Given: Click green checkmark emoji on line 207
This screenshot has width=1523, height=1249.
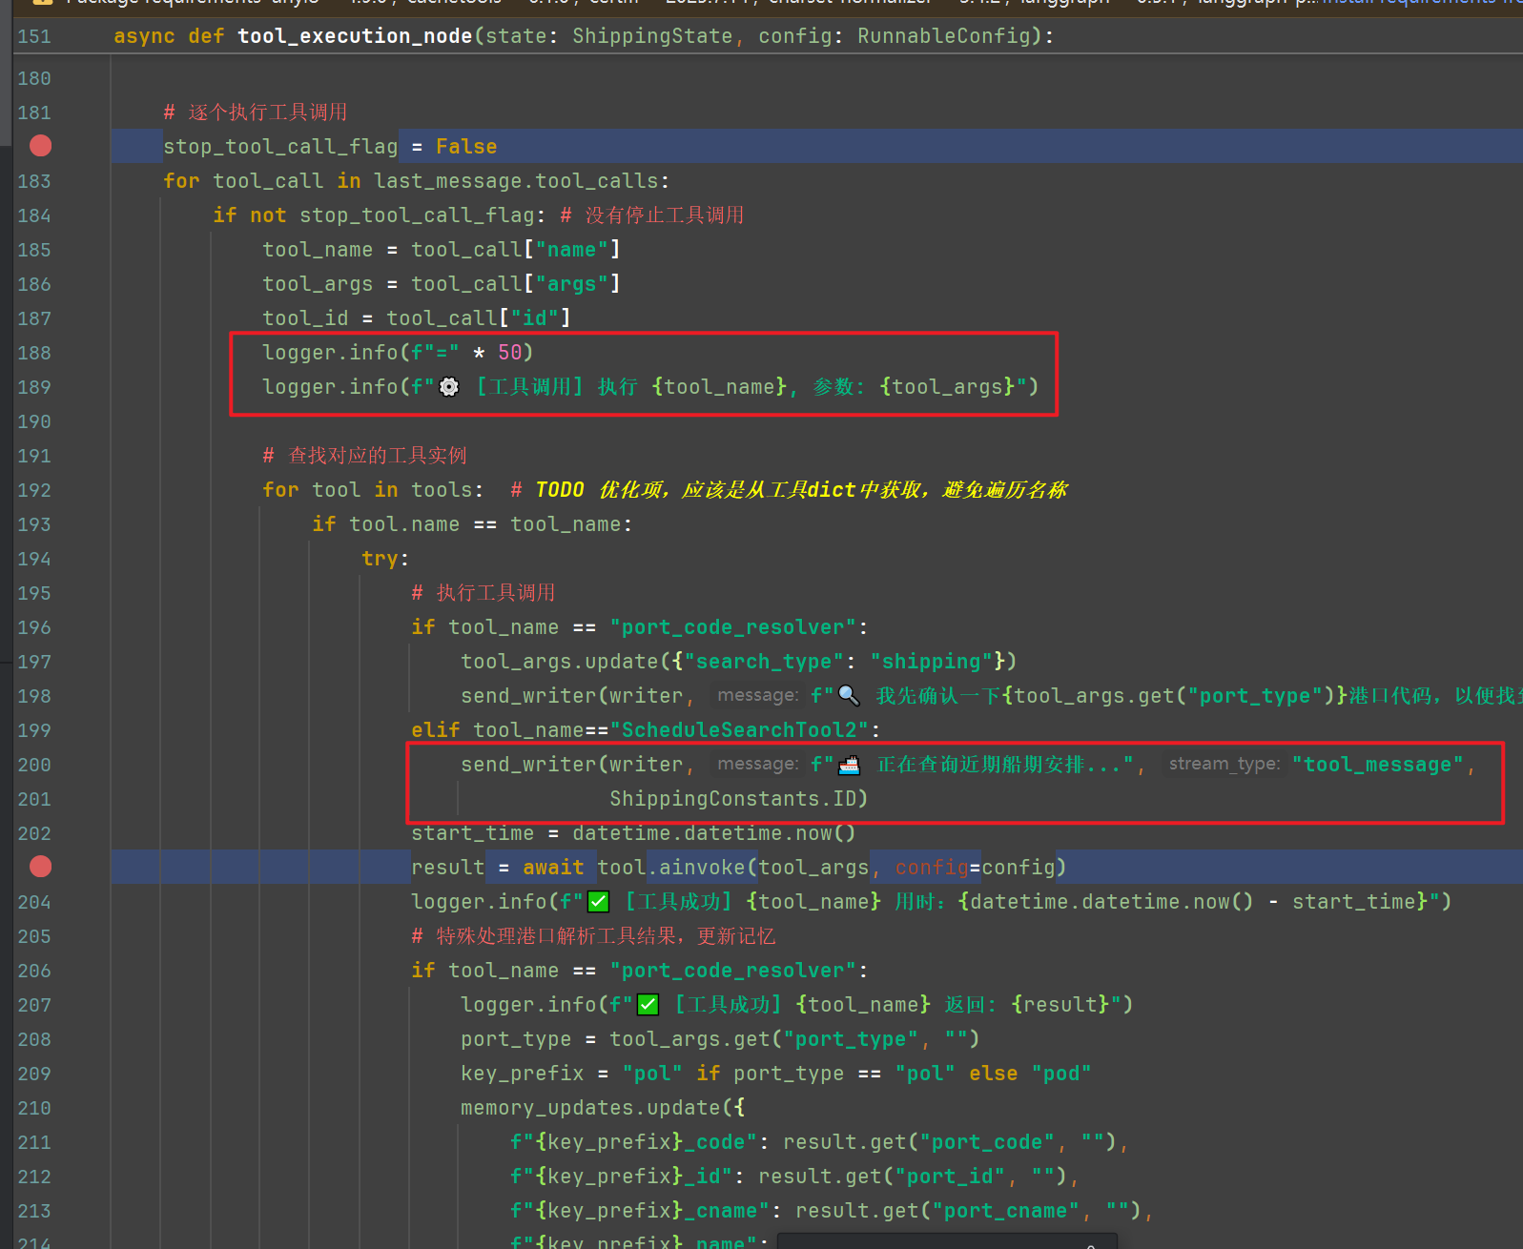Looking at the screenshot, I should (x=648, y=1005).
